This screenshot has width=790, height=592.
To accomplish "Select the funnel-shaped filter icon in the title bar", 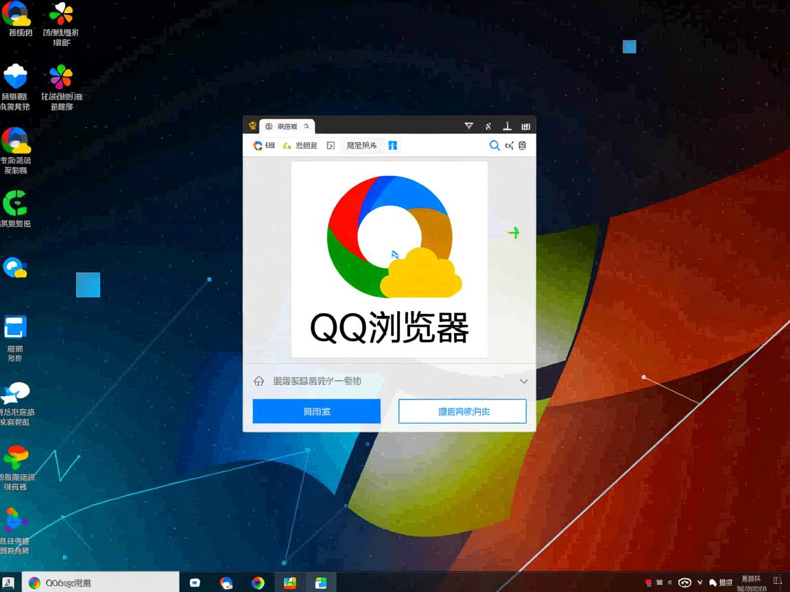I will [x=469, y=126].
